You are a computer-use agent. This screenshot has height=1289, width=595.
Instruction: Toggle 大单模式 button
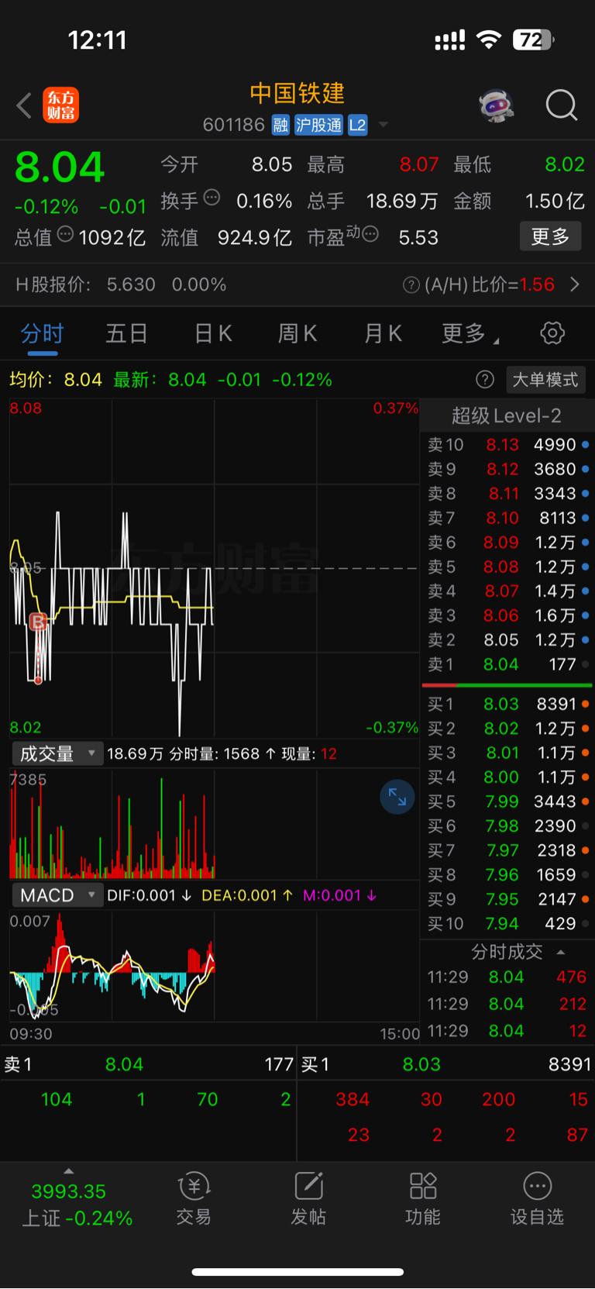545,380
